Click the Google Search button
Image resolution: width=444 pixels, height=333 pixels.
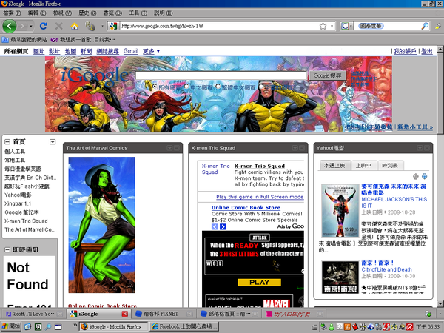tap(328, 75)
